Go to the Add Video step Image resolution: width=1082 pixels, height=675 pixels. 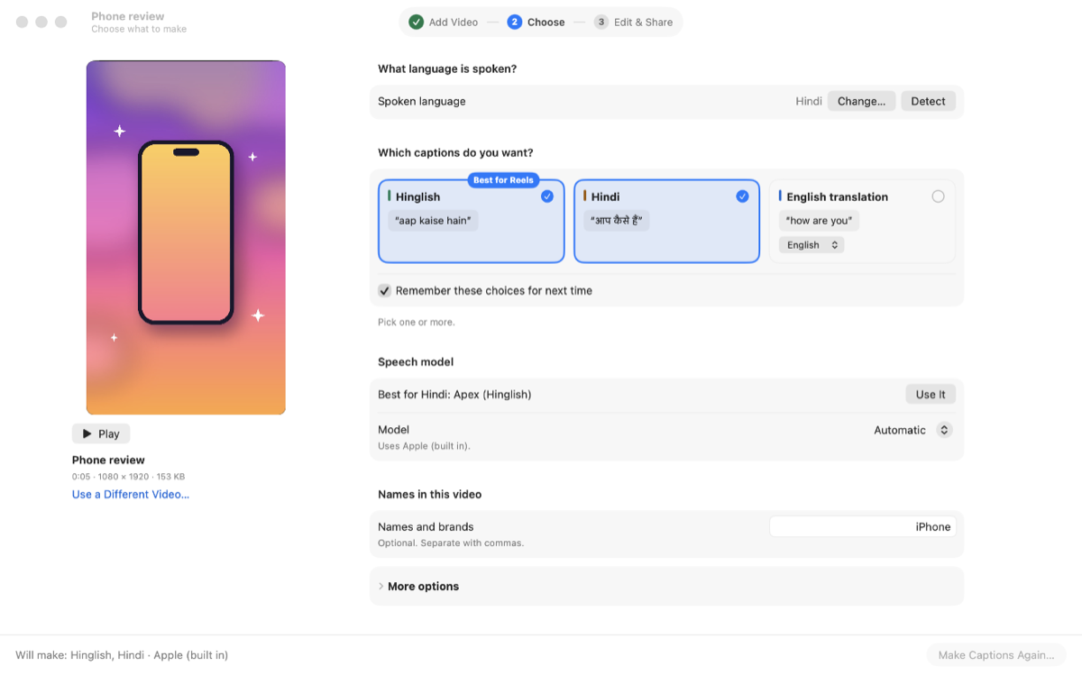444,22
